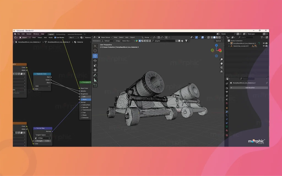This screenshot has width=282, height=176.
Task: Switch to wireframe viewport shading
Action: pyautogui.click(x=212, y=37)
